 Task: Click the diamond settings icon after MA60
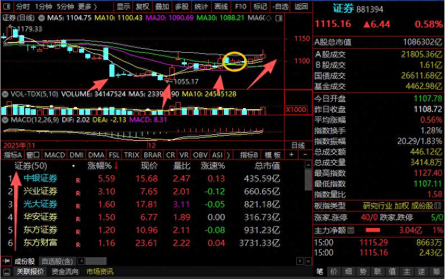268,18
